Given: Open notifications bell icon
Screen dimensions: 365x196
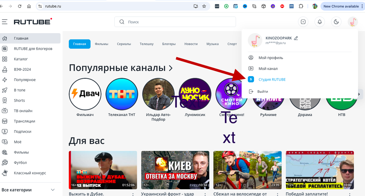Looking at the screenshot, I should coord(320,22).
